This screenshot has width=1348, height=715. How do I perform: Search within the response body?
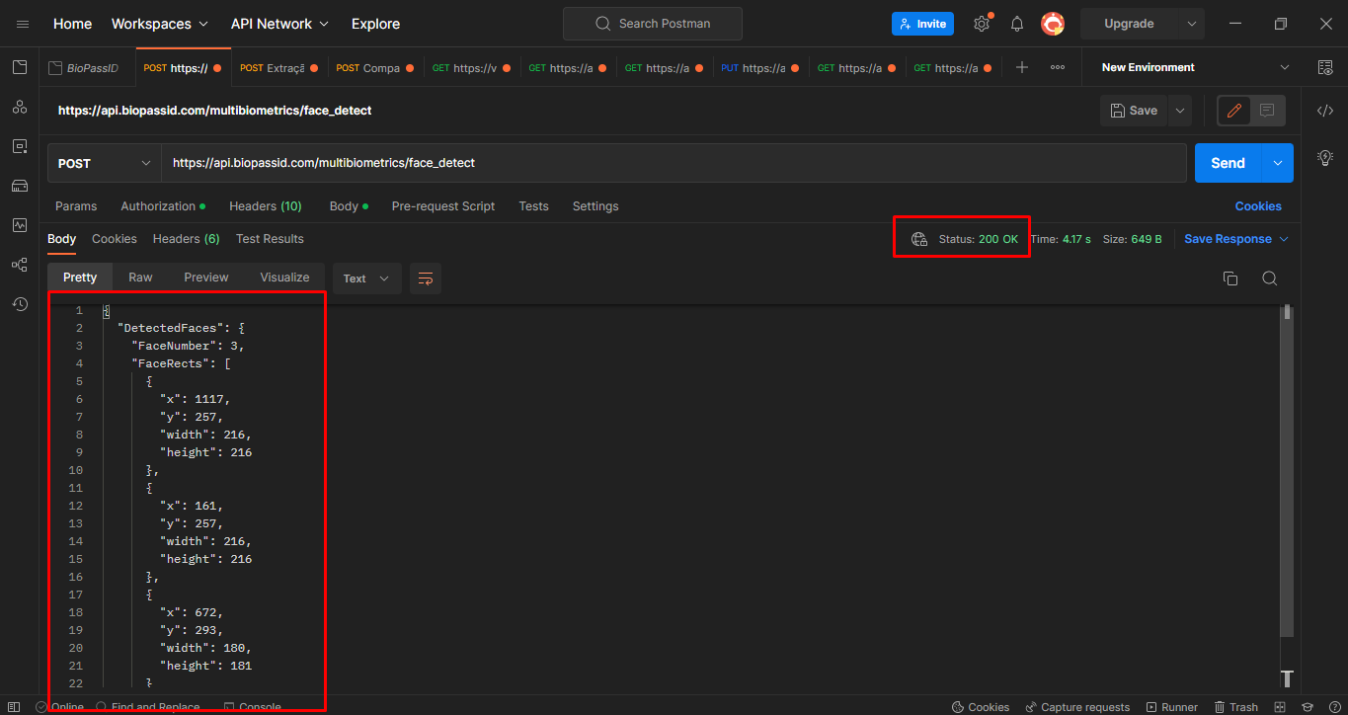tap(1270, 278)
